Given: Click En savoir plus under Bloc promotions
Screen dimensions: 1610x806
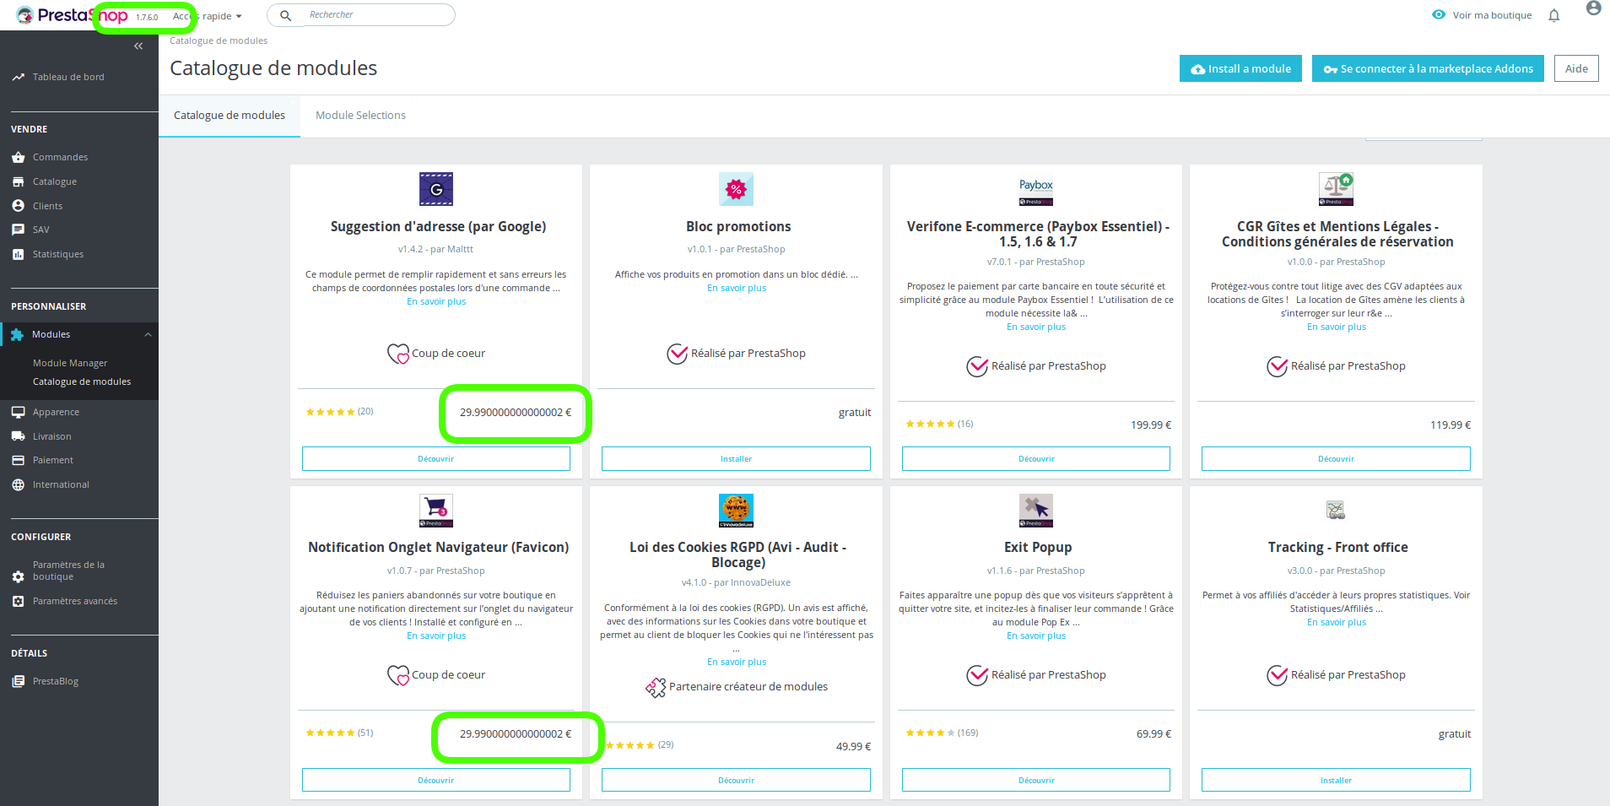Looking at the screenshot, I should [737, 288].
